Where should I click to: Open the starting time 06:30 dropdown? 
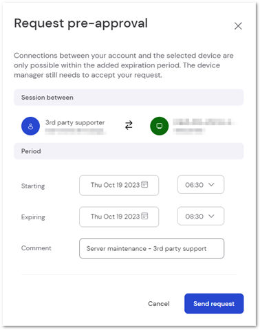(x=201, y=185)
